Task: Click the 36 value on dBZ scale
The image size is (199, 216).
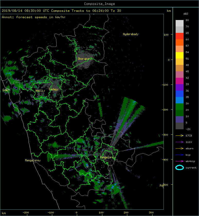Action: (187, 91)
